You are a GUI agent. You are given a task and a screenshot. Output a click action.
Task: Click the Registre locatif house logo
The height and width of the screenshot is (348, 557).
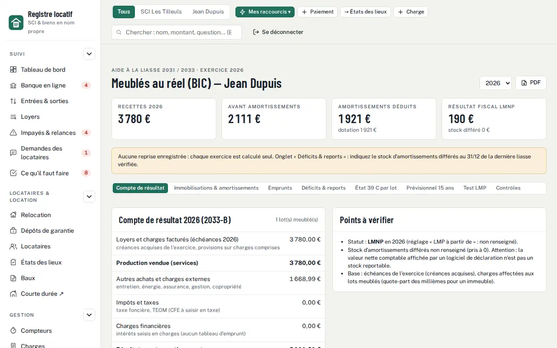pyautogui.click(x=16, y=22)
